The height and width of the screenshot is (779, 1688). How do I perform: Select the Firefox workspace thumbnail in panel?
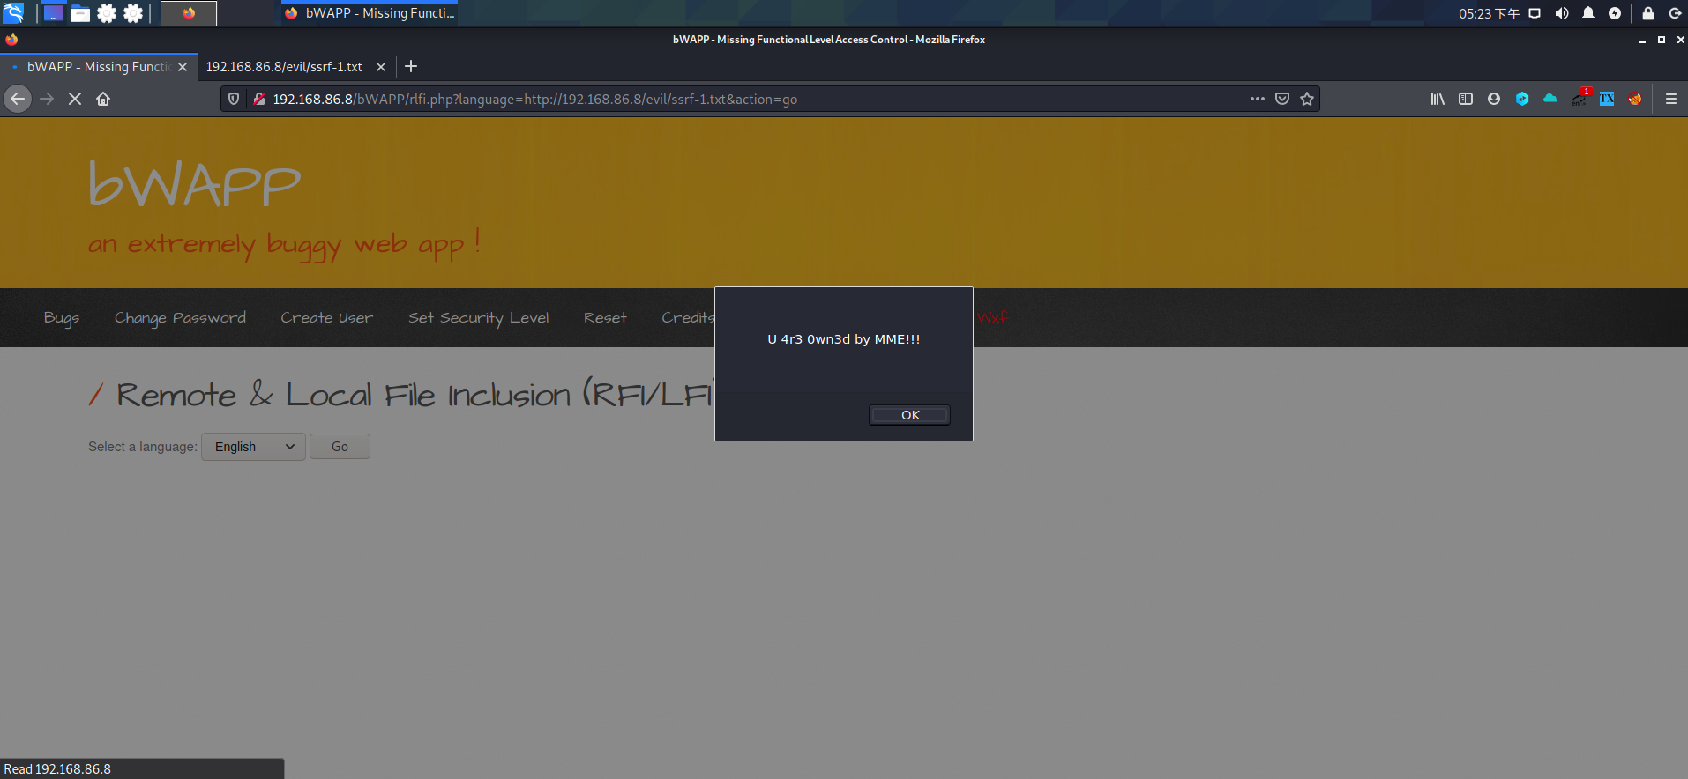[189, 13]
